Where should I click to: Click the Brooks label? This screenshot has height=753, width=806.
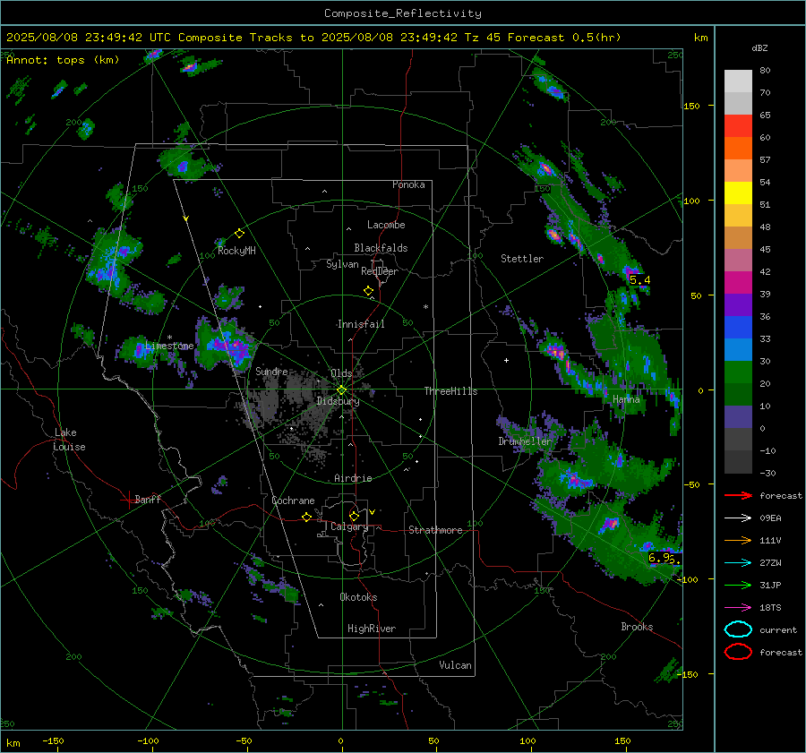click(637, 627)
